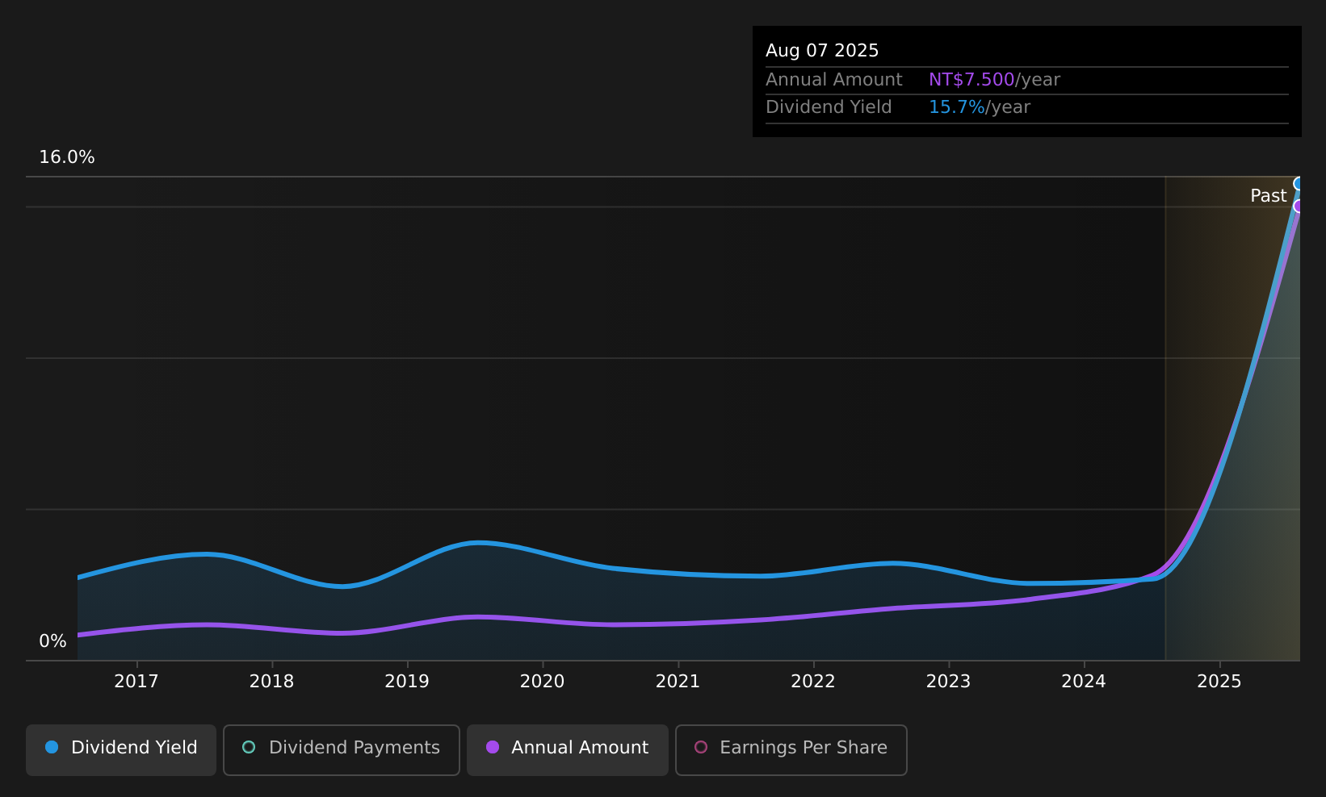Toggle the Annual Amount series
This screenshot has width=1326, height=797.
[568, 749]
